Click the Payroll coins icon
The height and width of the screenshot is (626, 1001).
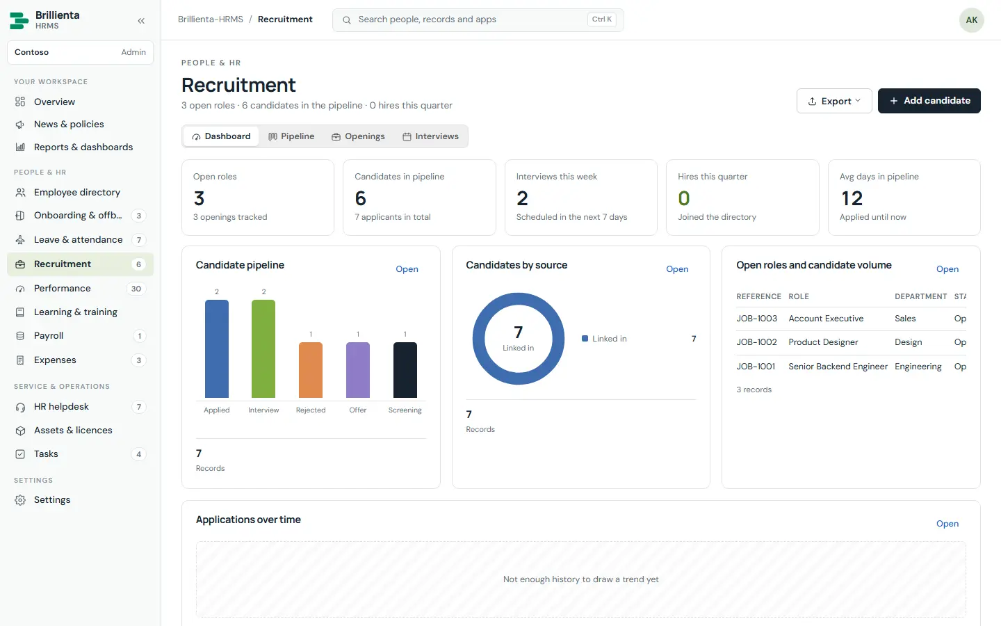(x=20, y=336)
